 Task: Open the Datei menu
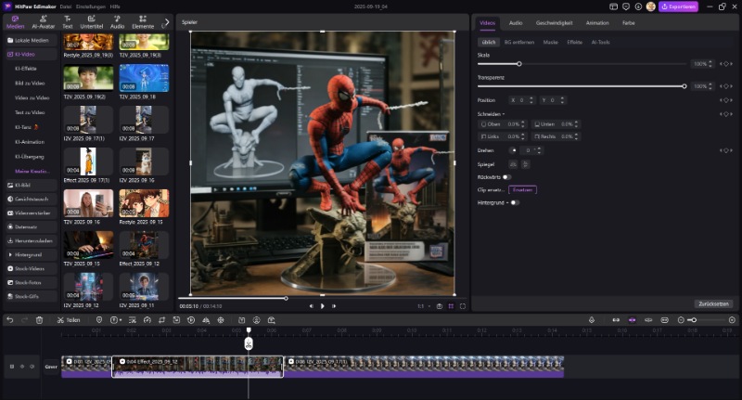click(65, 6)
